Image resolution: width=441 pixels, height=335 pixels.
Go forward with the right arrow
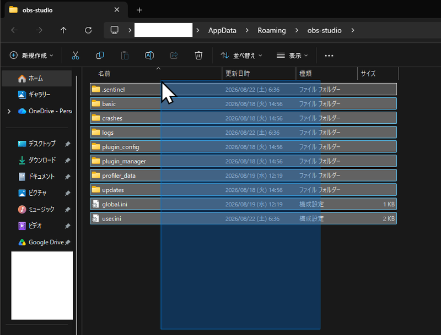pyautogui.click(x=39, y=30)
